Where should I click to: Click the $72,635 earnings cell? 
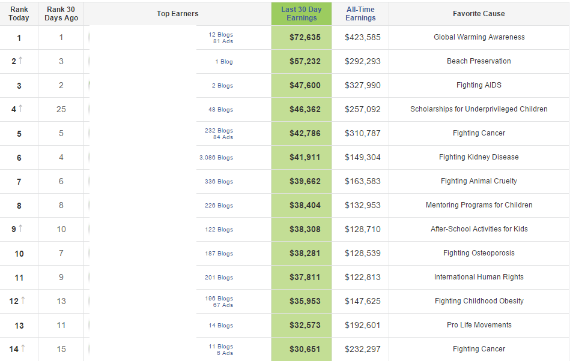pos(305,37)
